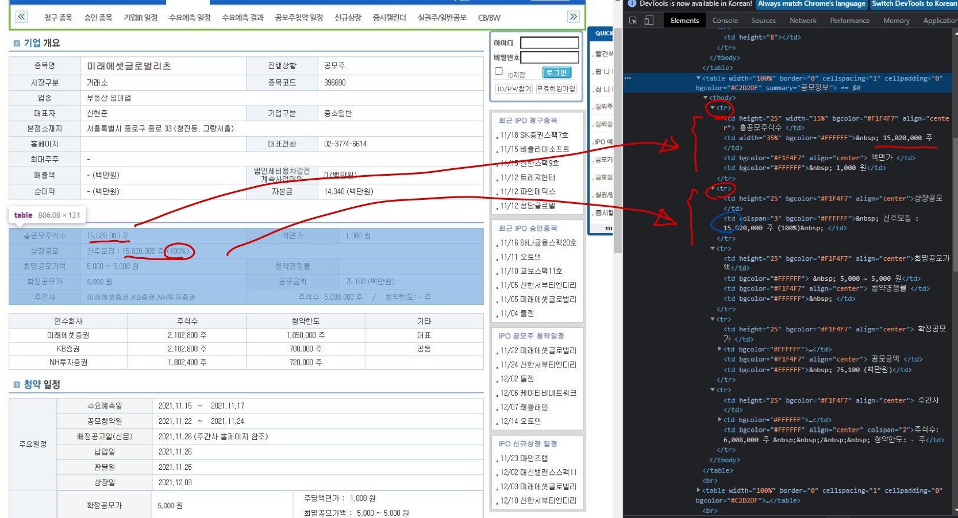Toggle the DevTools device toolbar icon
Image resolution: width=958 pixels, height=518 pixels.
648,21
